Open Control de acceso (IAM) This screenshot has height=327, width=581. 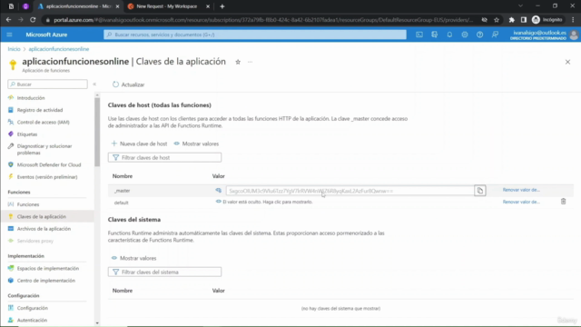pyautogui.click(x=43, y=122)
